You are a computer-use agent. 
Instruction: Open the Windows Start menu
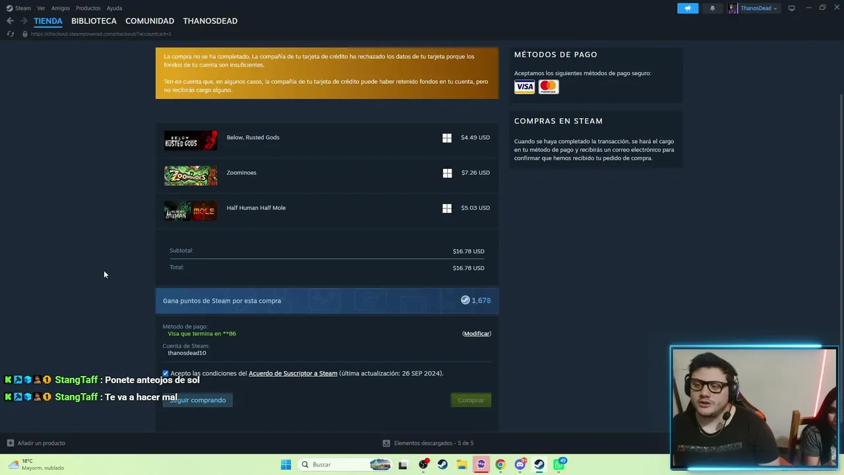point(286,464)
